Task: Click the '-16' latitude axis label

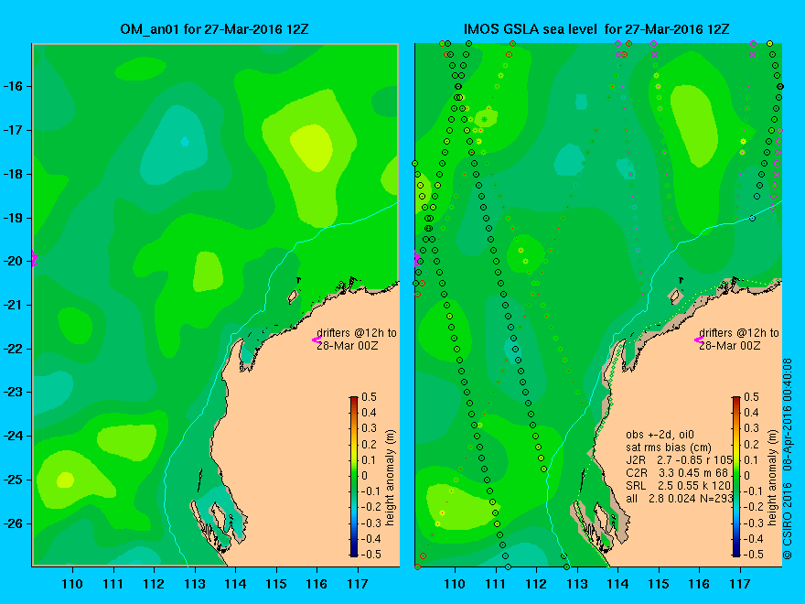Action: 13,86
